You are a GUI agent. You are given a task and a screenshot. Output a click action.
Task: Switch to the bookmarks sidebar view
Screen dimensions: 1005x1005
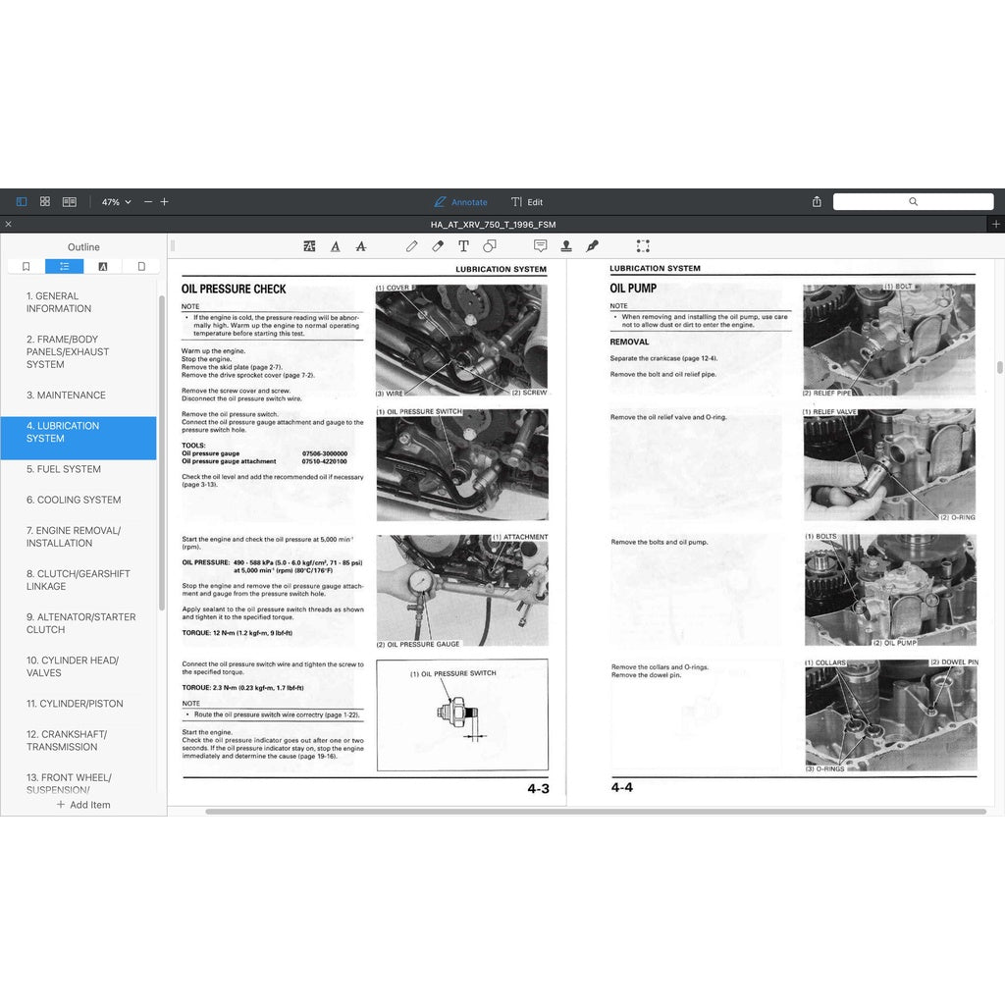point(25,266)
